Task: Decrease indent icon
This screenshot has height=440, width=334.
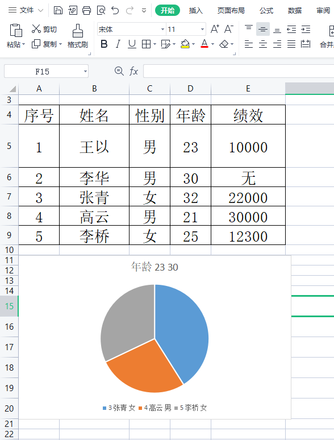Action: pos(291,29)
